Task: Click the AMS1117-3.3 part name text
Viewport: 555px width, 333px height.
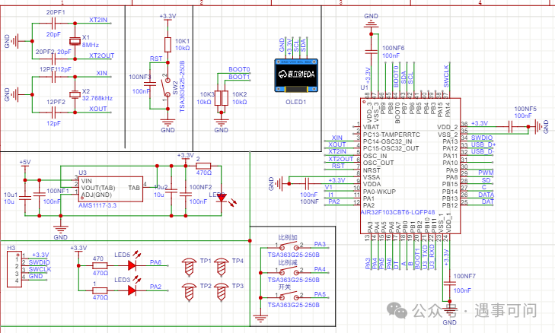Action: click(x=97, y=205)
